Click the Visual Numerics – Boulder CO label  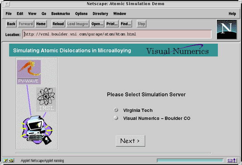[x=157, y=118]
